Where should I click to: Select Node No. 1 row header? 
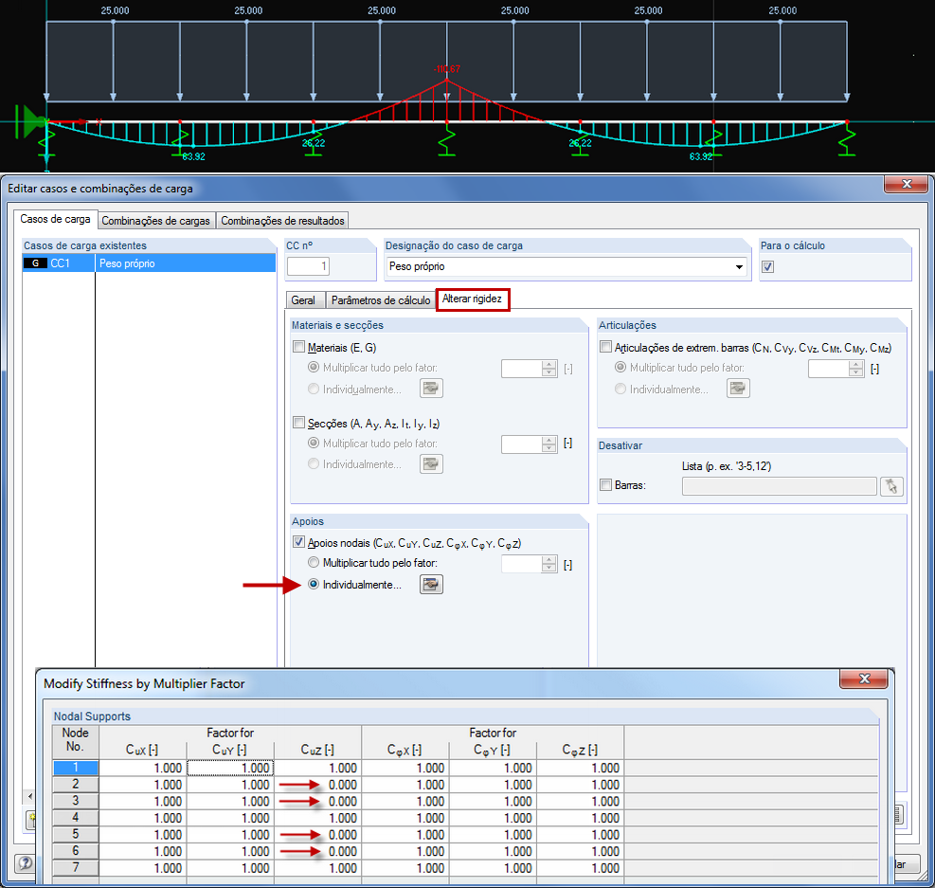pos(76,768)
